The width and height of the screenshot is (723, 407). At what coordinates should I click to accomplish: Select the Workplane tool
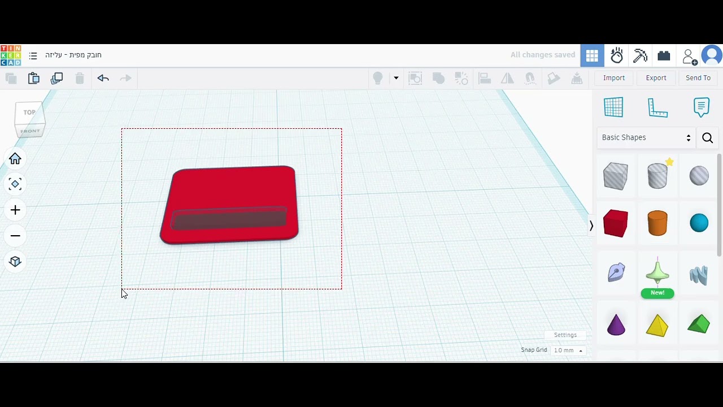click(613, 107)
